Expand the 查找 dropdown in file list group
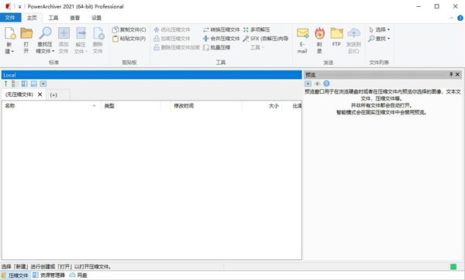Viewport: 465px width, 280px height. point(389,39)
